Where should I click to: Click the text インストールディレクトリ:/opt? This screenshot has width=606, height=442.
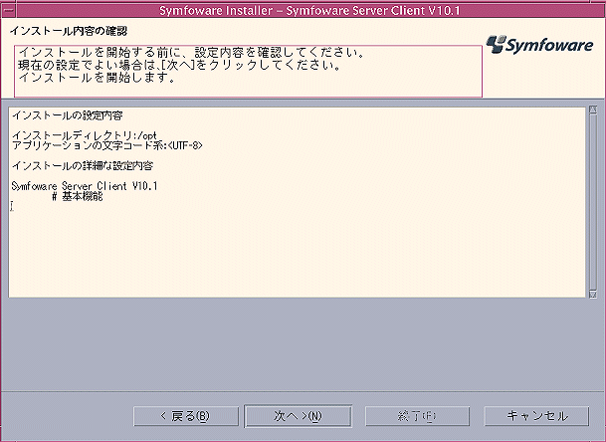click(x=85, y=135)
